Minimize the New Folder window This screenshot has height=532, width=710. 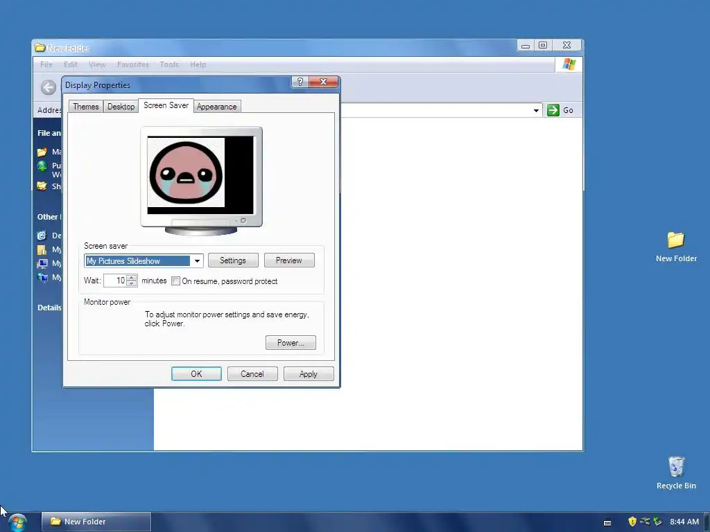(526, 45)
